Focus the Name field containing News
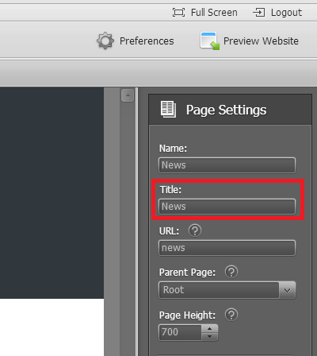317x356 pixels. [227, 165]
